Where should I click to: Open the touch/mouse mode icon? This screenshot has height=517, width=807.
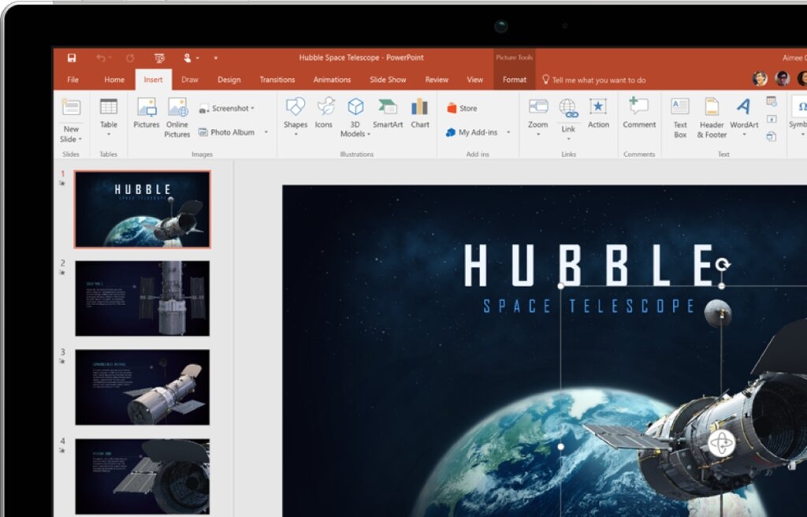(x=188, y=58)
